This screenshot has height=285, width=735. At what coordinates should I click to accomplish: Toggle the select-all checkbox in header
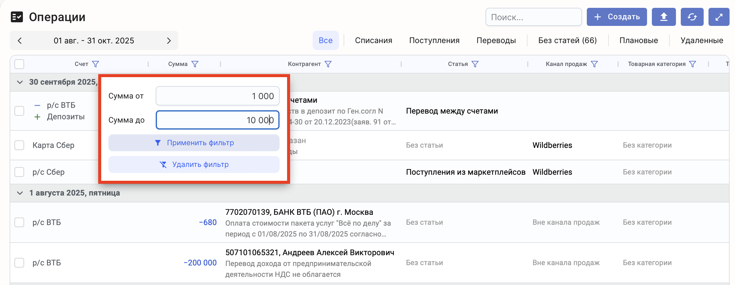(x=19, y=64)
